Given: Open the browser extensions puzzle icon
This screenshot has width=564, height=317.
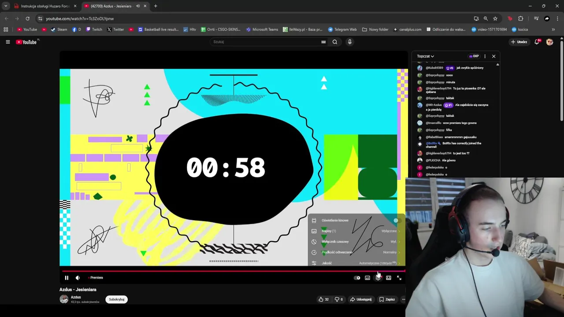Looking at the screenshot, I should click(521, 18).
